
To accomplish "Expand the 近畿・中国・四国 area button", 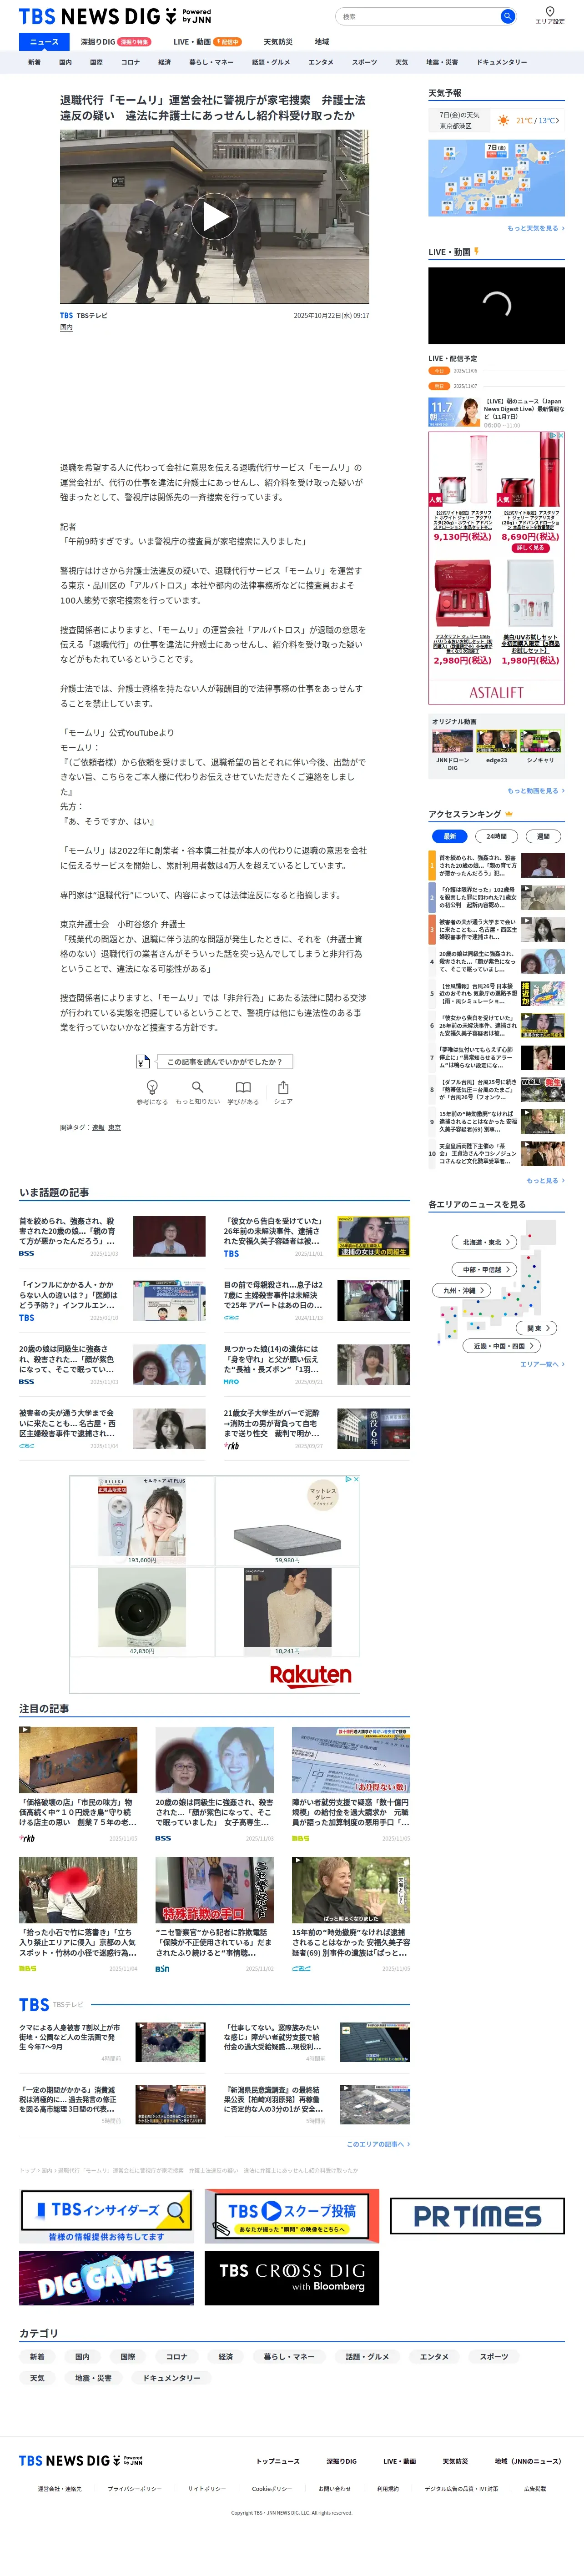I will tap(502, 1346).
